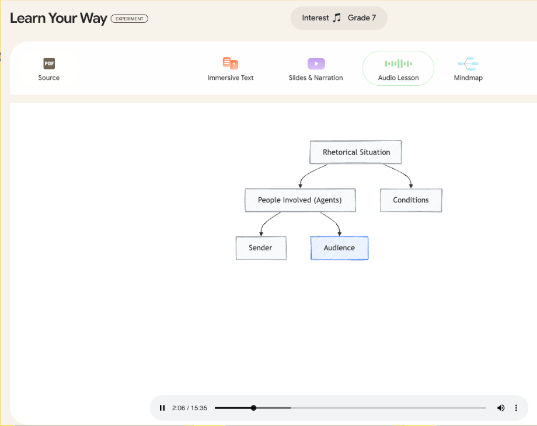The width and height of the screenshot is (537, 426).
Task: Select the Conditions node
Action: (x=411, y=200)
